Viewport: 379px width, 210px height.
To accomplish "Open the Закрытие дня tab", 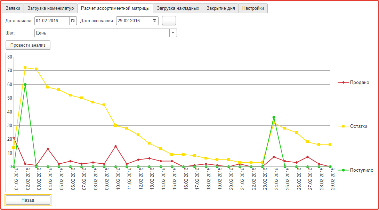I will [x=221, y=8].
